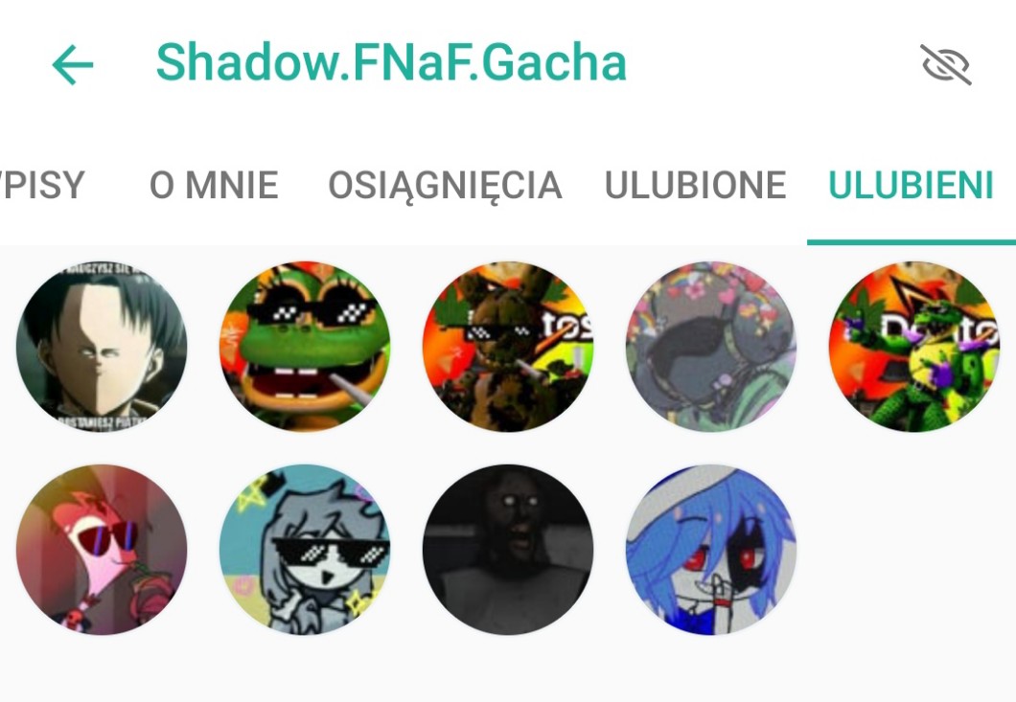This screenshot has height=702, width=1016.
Task: Open the gray-haired chibi with pixel sunglasses avatar
Action: [305, 549]
